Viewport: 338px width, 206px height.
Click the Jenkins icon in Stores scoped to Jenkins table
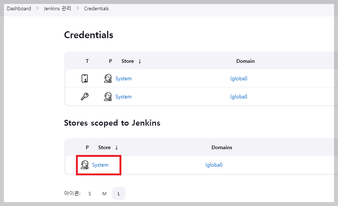84,165
